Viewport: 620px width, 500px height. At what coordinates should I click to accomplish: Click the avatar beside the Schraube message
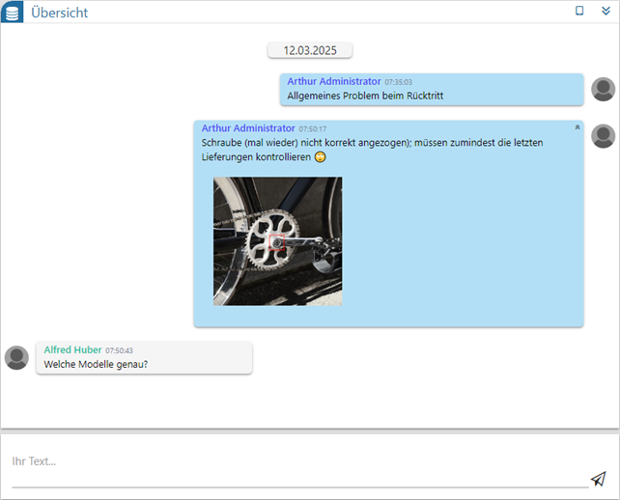click(603, 136)
